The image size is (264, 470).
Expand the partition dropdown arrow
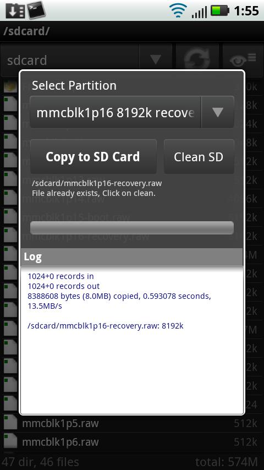pos(218,112)
